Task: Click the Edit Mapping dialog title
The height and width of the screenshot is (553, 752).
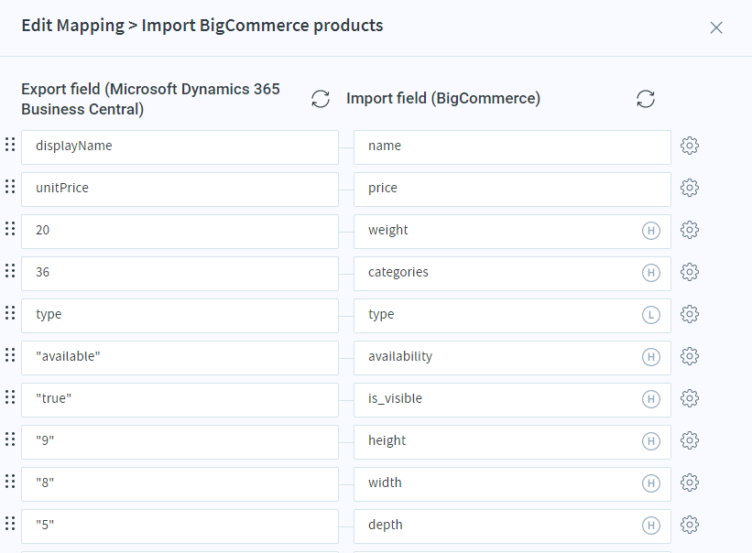Action: tap(202, 26)
